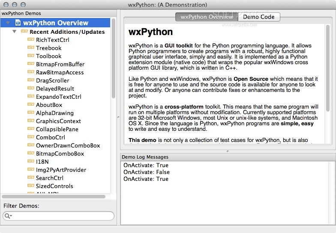This screenshot has height=233, width=336.
Task: Select the OwnerDrawnComboBox demo
Action: click(x=68, y=145)
